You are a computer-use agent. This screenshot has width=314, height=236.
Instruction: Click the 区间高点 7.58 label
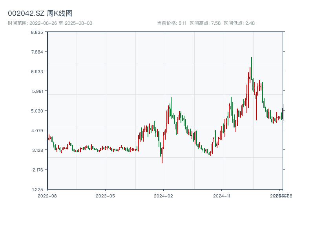(x=205, y=23)
